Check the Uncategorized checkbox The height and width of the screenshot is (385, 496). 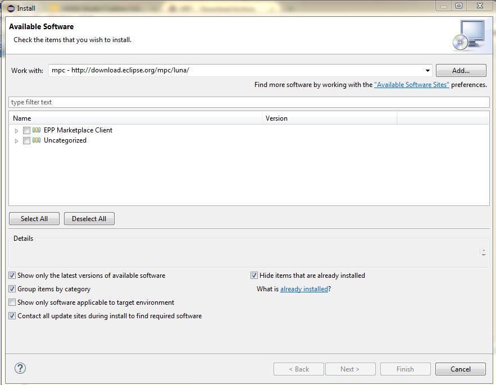(x=26, y=141)
